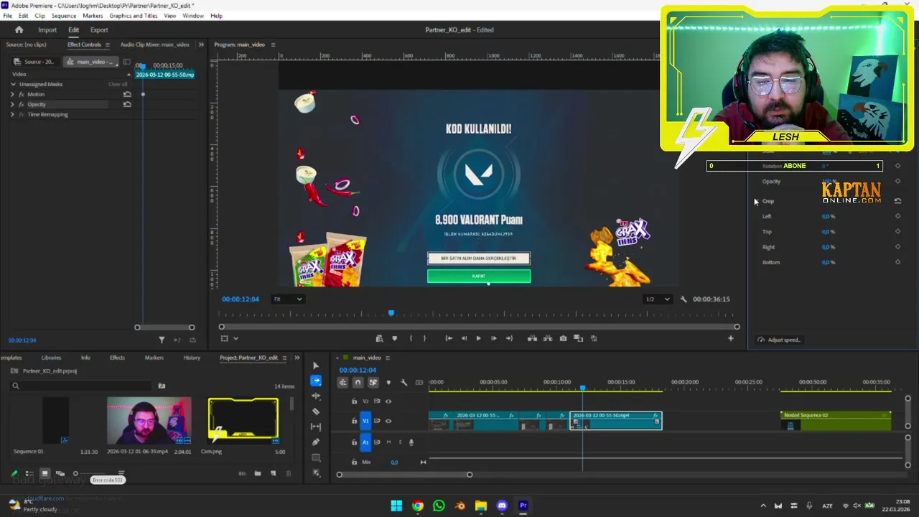Select the Rectangle tool
The image size is (919, 517).
[316, 457]
